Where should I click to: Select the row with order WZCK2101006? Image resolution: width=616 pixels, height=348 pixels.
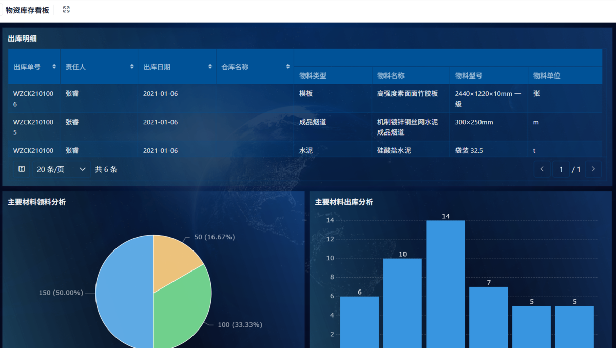(x=304, y=99)
